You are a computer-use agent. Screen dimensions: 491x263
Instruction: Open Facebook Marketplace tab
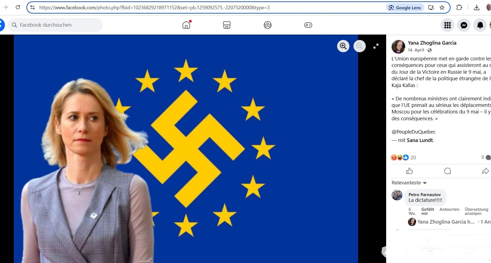tap(227, 25)
